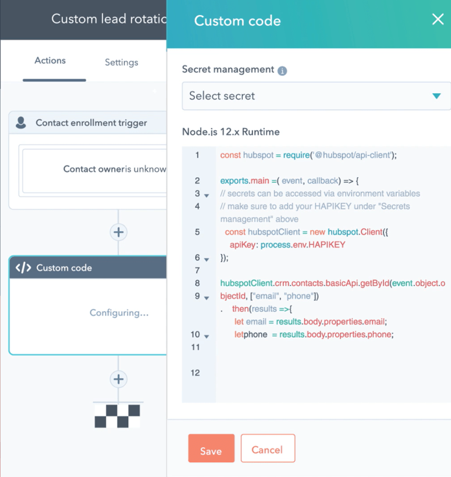Viewport: 451px width, 477px height.
Task: Save the custom code
Action: pos(211,448)
